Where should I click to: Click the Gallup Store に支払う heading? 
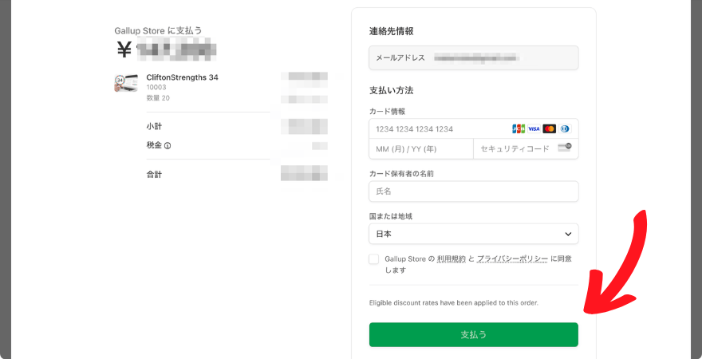click(159, 30)
